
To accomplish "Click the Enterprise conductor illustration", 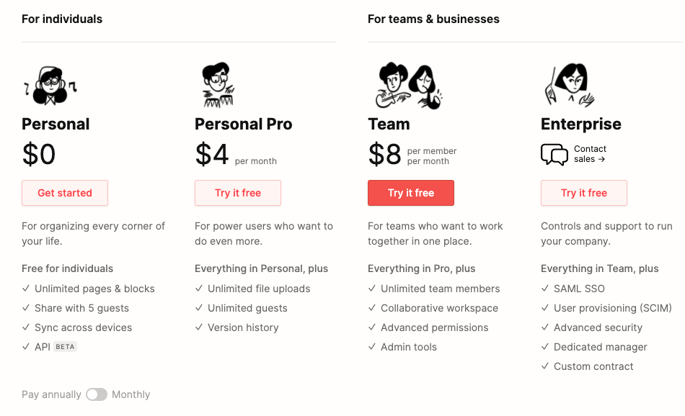I will (x=570, y=85).
